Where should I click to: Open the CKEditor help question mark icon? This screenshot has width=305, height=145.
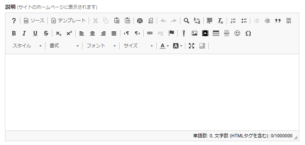click(x=14, y=21)
